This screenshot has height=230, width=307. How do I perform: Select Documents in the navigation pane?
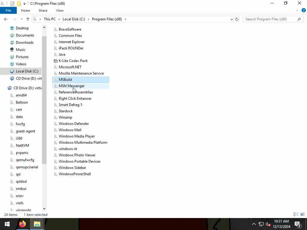[25, 35]
